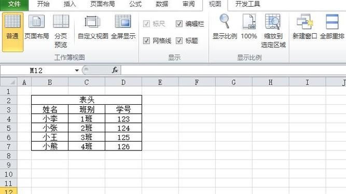The height and width of the screenshot is (194, 346).
Task: Click the cell 小李
Action: (x=50, y=119)
